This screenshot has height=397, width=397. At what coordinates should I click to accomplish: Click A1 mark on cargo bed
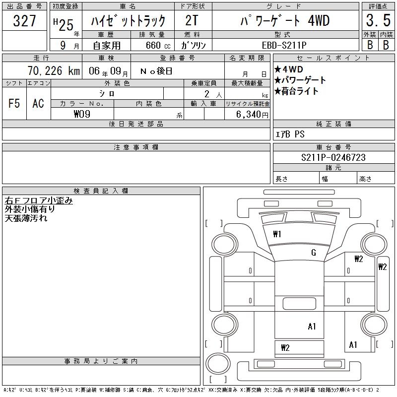[312, 327]
